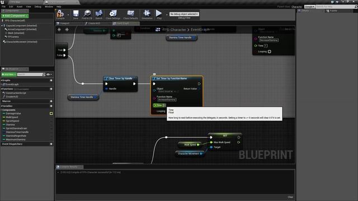
Task: Go forward with graph navigation right arrow
Action: tap(67, 30)
